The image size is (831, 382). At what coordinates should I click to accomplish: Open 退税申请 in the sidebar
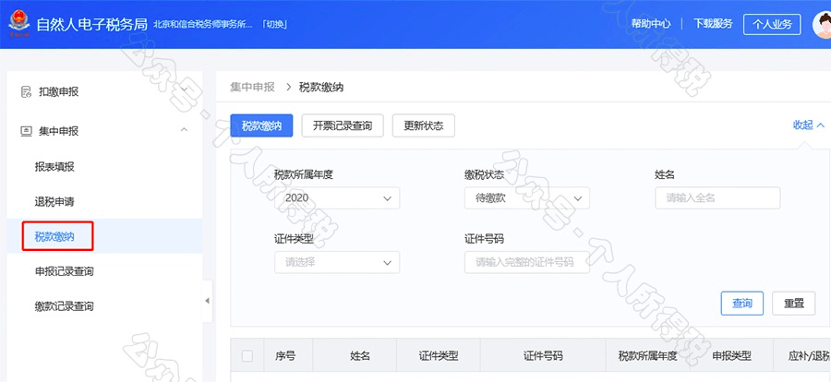pos(54,201)
